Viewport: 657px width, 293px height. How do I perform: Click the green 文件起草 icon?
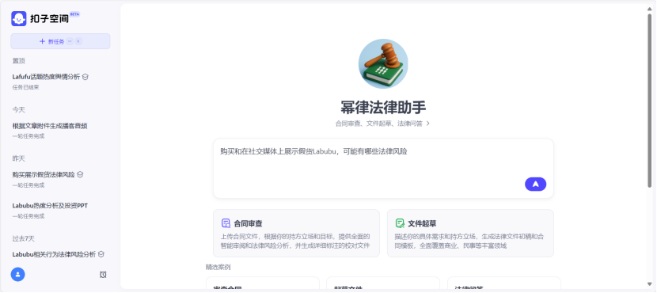400,223
